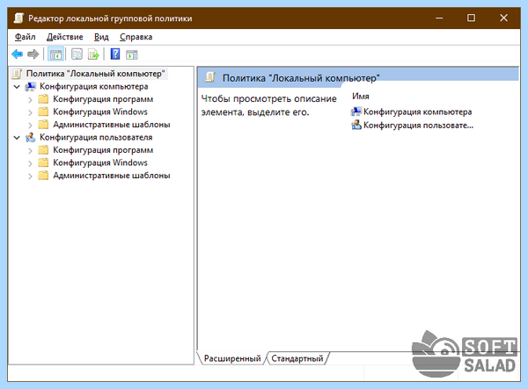Image resolution: width=528 pixels, height=389 pixels.
Task: Click the Export list toolbar icon
Action: point(93,54)
